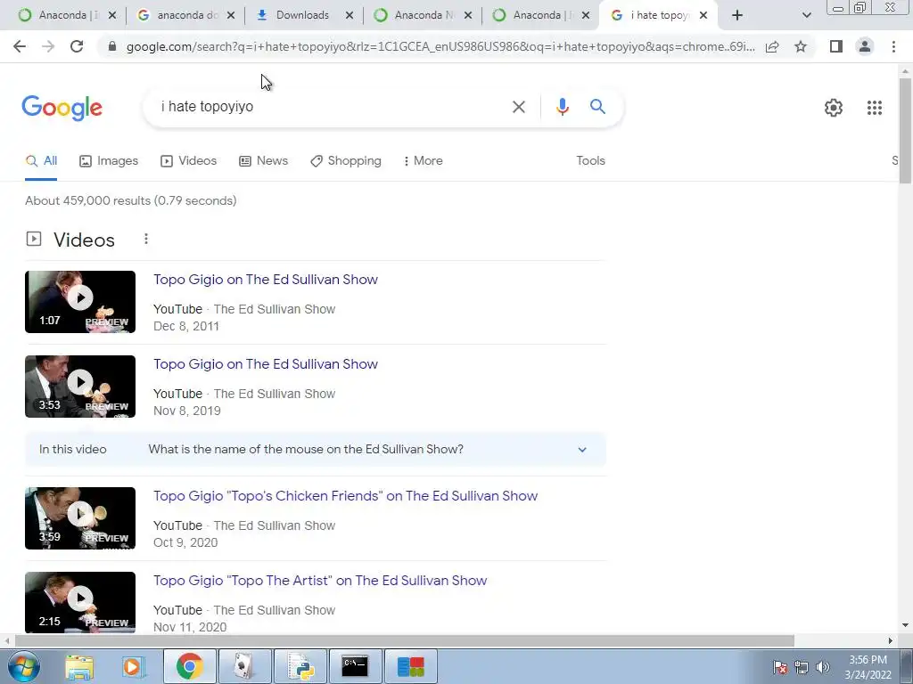Click the scrollbar down arrow
This screenshot has height=684, width=913.
pos(905,626)
